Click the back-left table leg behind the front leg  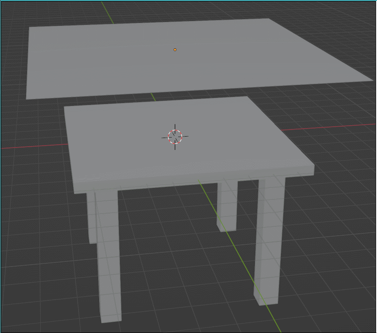click(x=92, y=218)
